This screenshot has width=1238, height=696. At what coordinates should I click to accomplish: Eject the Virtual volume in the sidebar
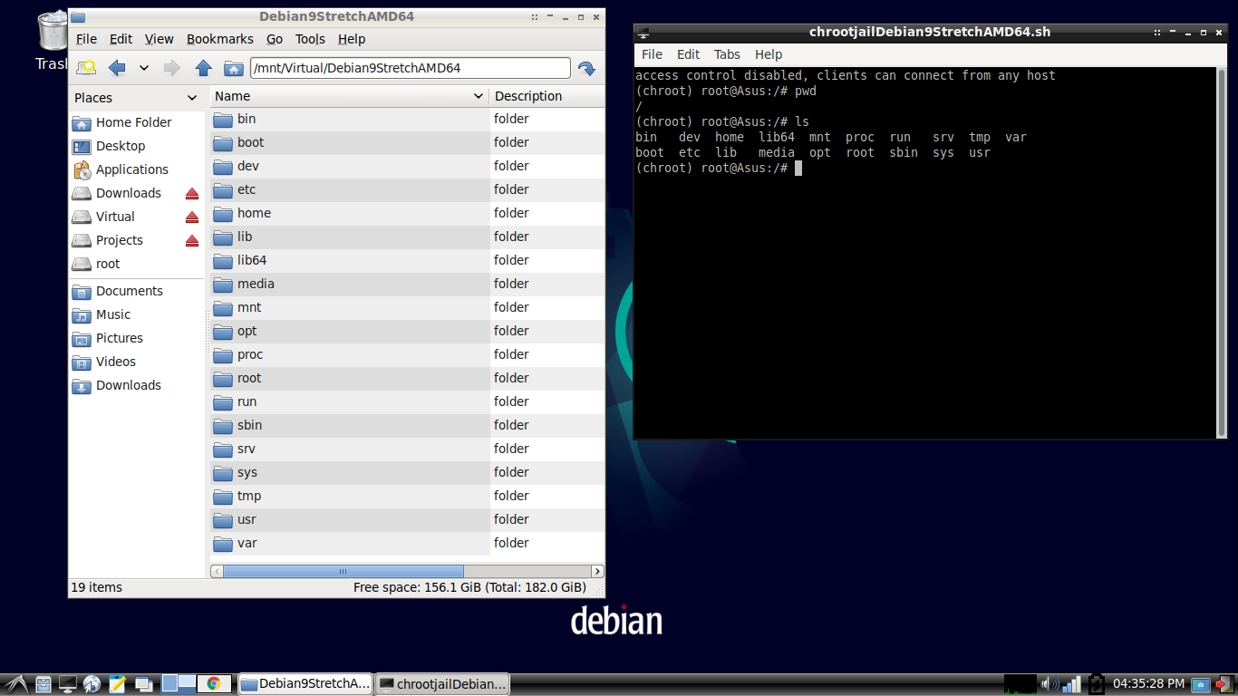pos(190,217)
